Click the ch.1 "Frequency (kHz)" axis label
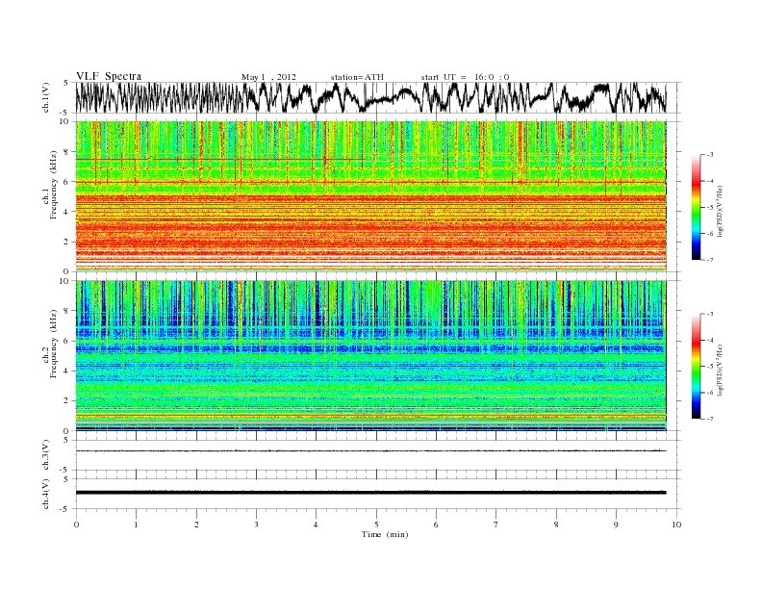 (53, 185)
